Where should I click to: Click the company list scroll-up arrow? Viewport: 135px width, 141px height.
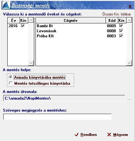pos(129,20)
